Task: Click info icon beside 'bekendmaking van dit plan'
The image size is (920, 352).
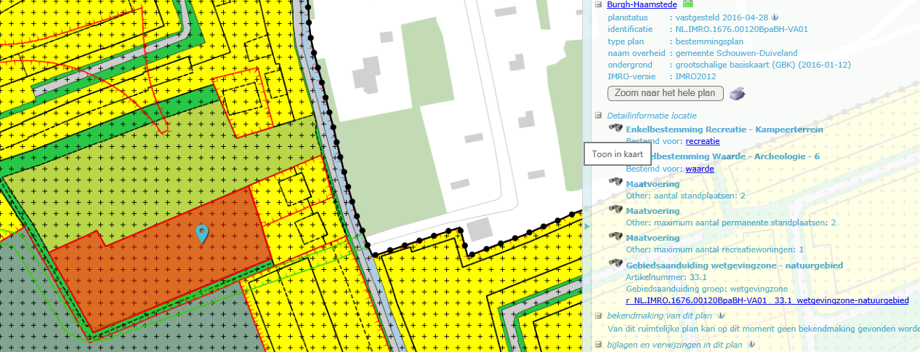Action: [x=720, y=316]
